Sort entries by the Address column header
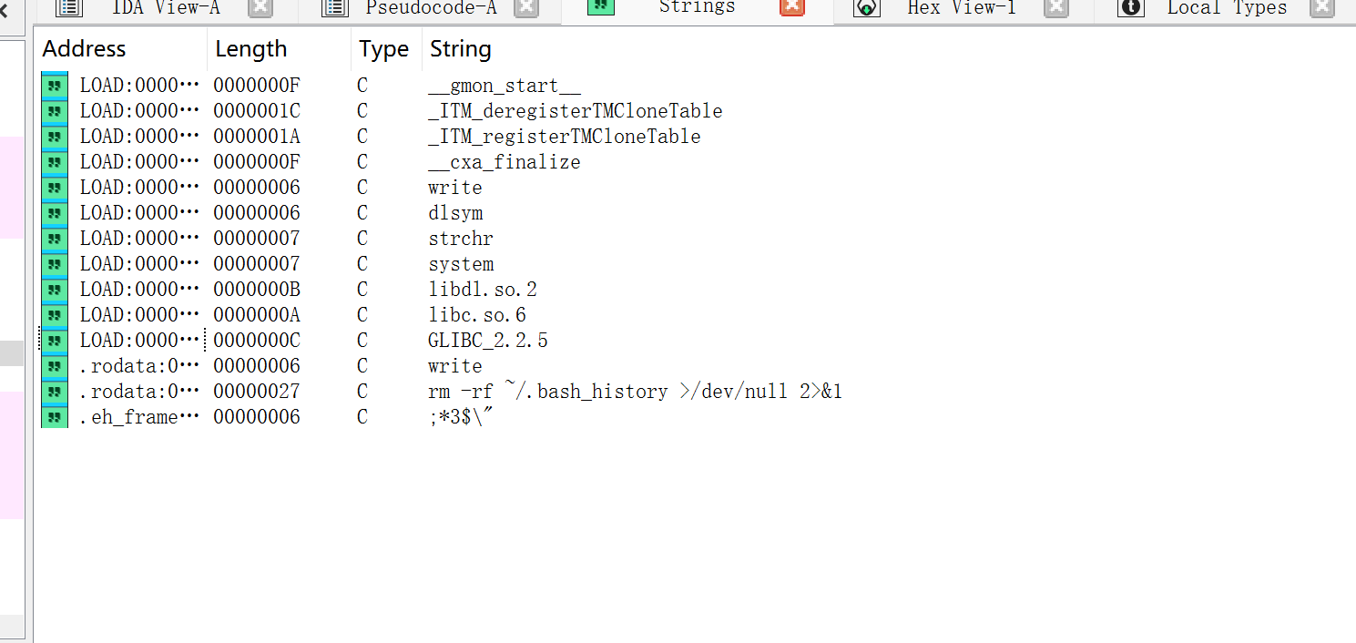Screen dimensions: 1356x643 coord(84,48)
